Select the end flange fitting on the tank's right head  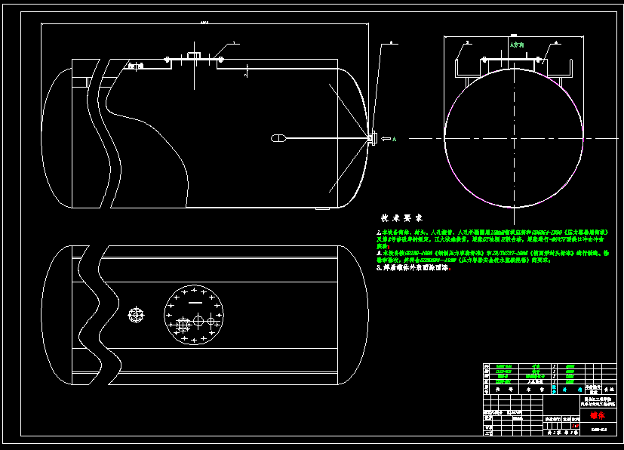click(373, 138)
